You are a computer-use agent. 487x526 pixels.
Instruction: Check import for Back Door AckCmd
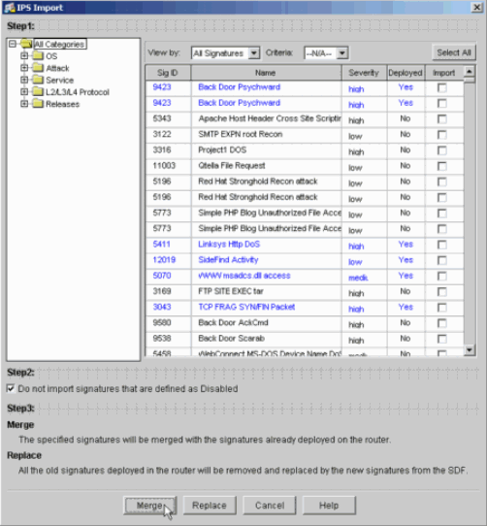coord(442,323)
